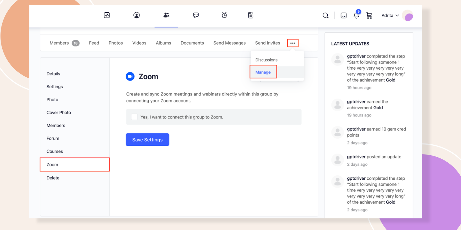Viewport: 461px width, 230px height.
Task: Open the messages inbox icon
Action: pos(343,16)
